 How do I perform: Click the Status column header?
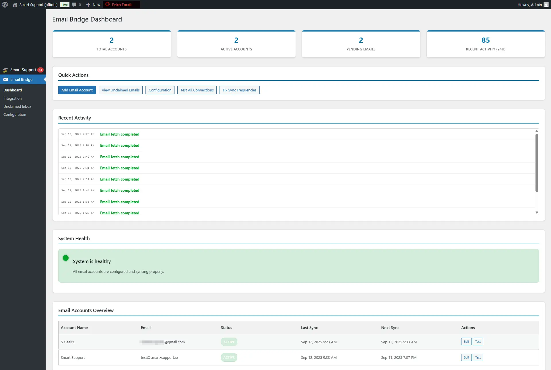(x=226, y=328)
